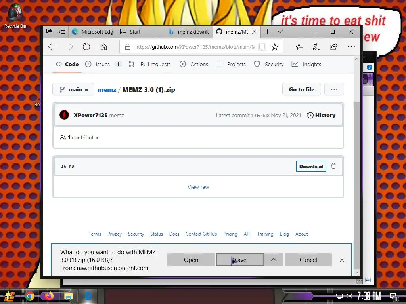Open Edge settings and more ellipsis
The height and width of the screenshot is (304, 406).
[351, 47]
